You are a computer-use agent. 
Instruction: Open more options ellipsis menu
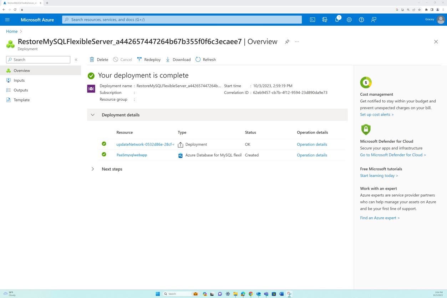(296, 41)
